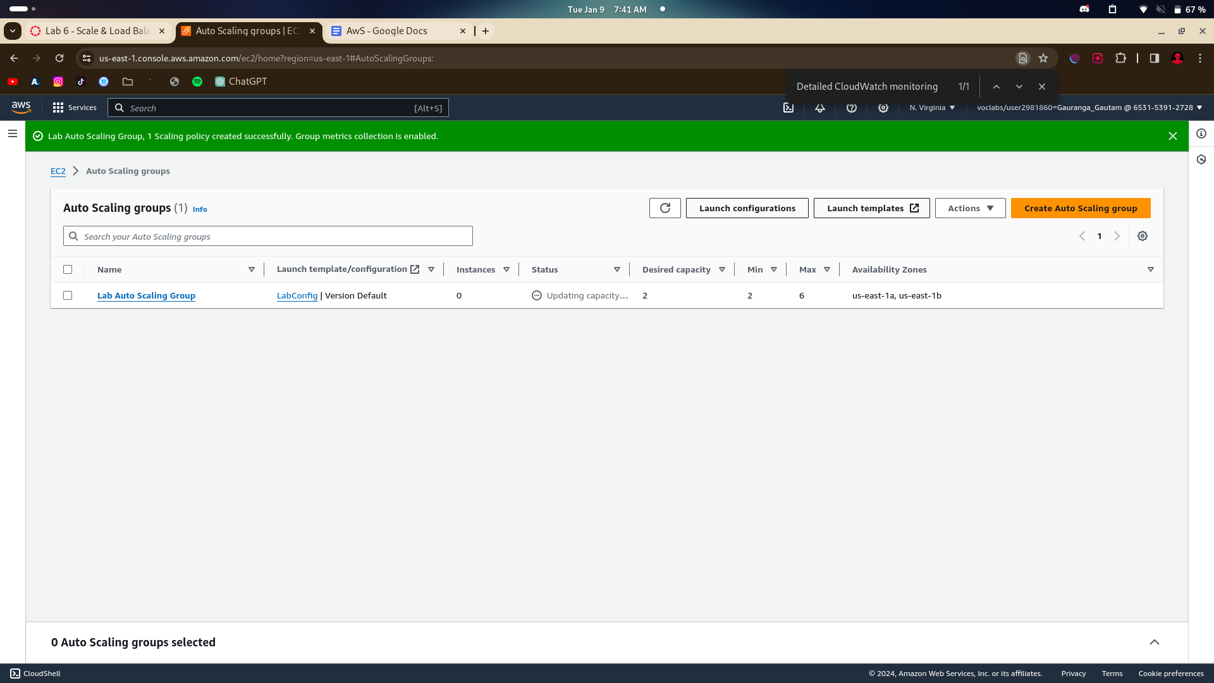
Task: Expand the Actions dropdown
Action: [x=970, y=208]
